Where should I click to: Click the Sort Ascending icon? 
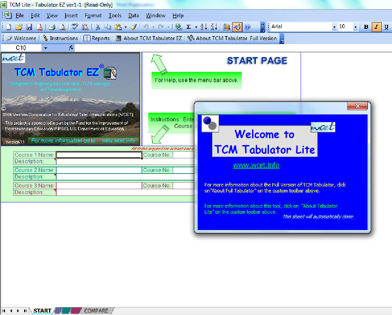pos(204,27)
